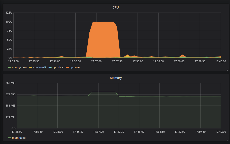
Task: Click 17:35:00 on the CPU time axis
Action: pos(13,62)
